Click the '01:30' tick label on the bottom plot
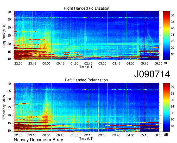177x143 pixels. 74,135
